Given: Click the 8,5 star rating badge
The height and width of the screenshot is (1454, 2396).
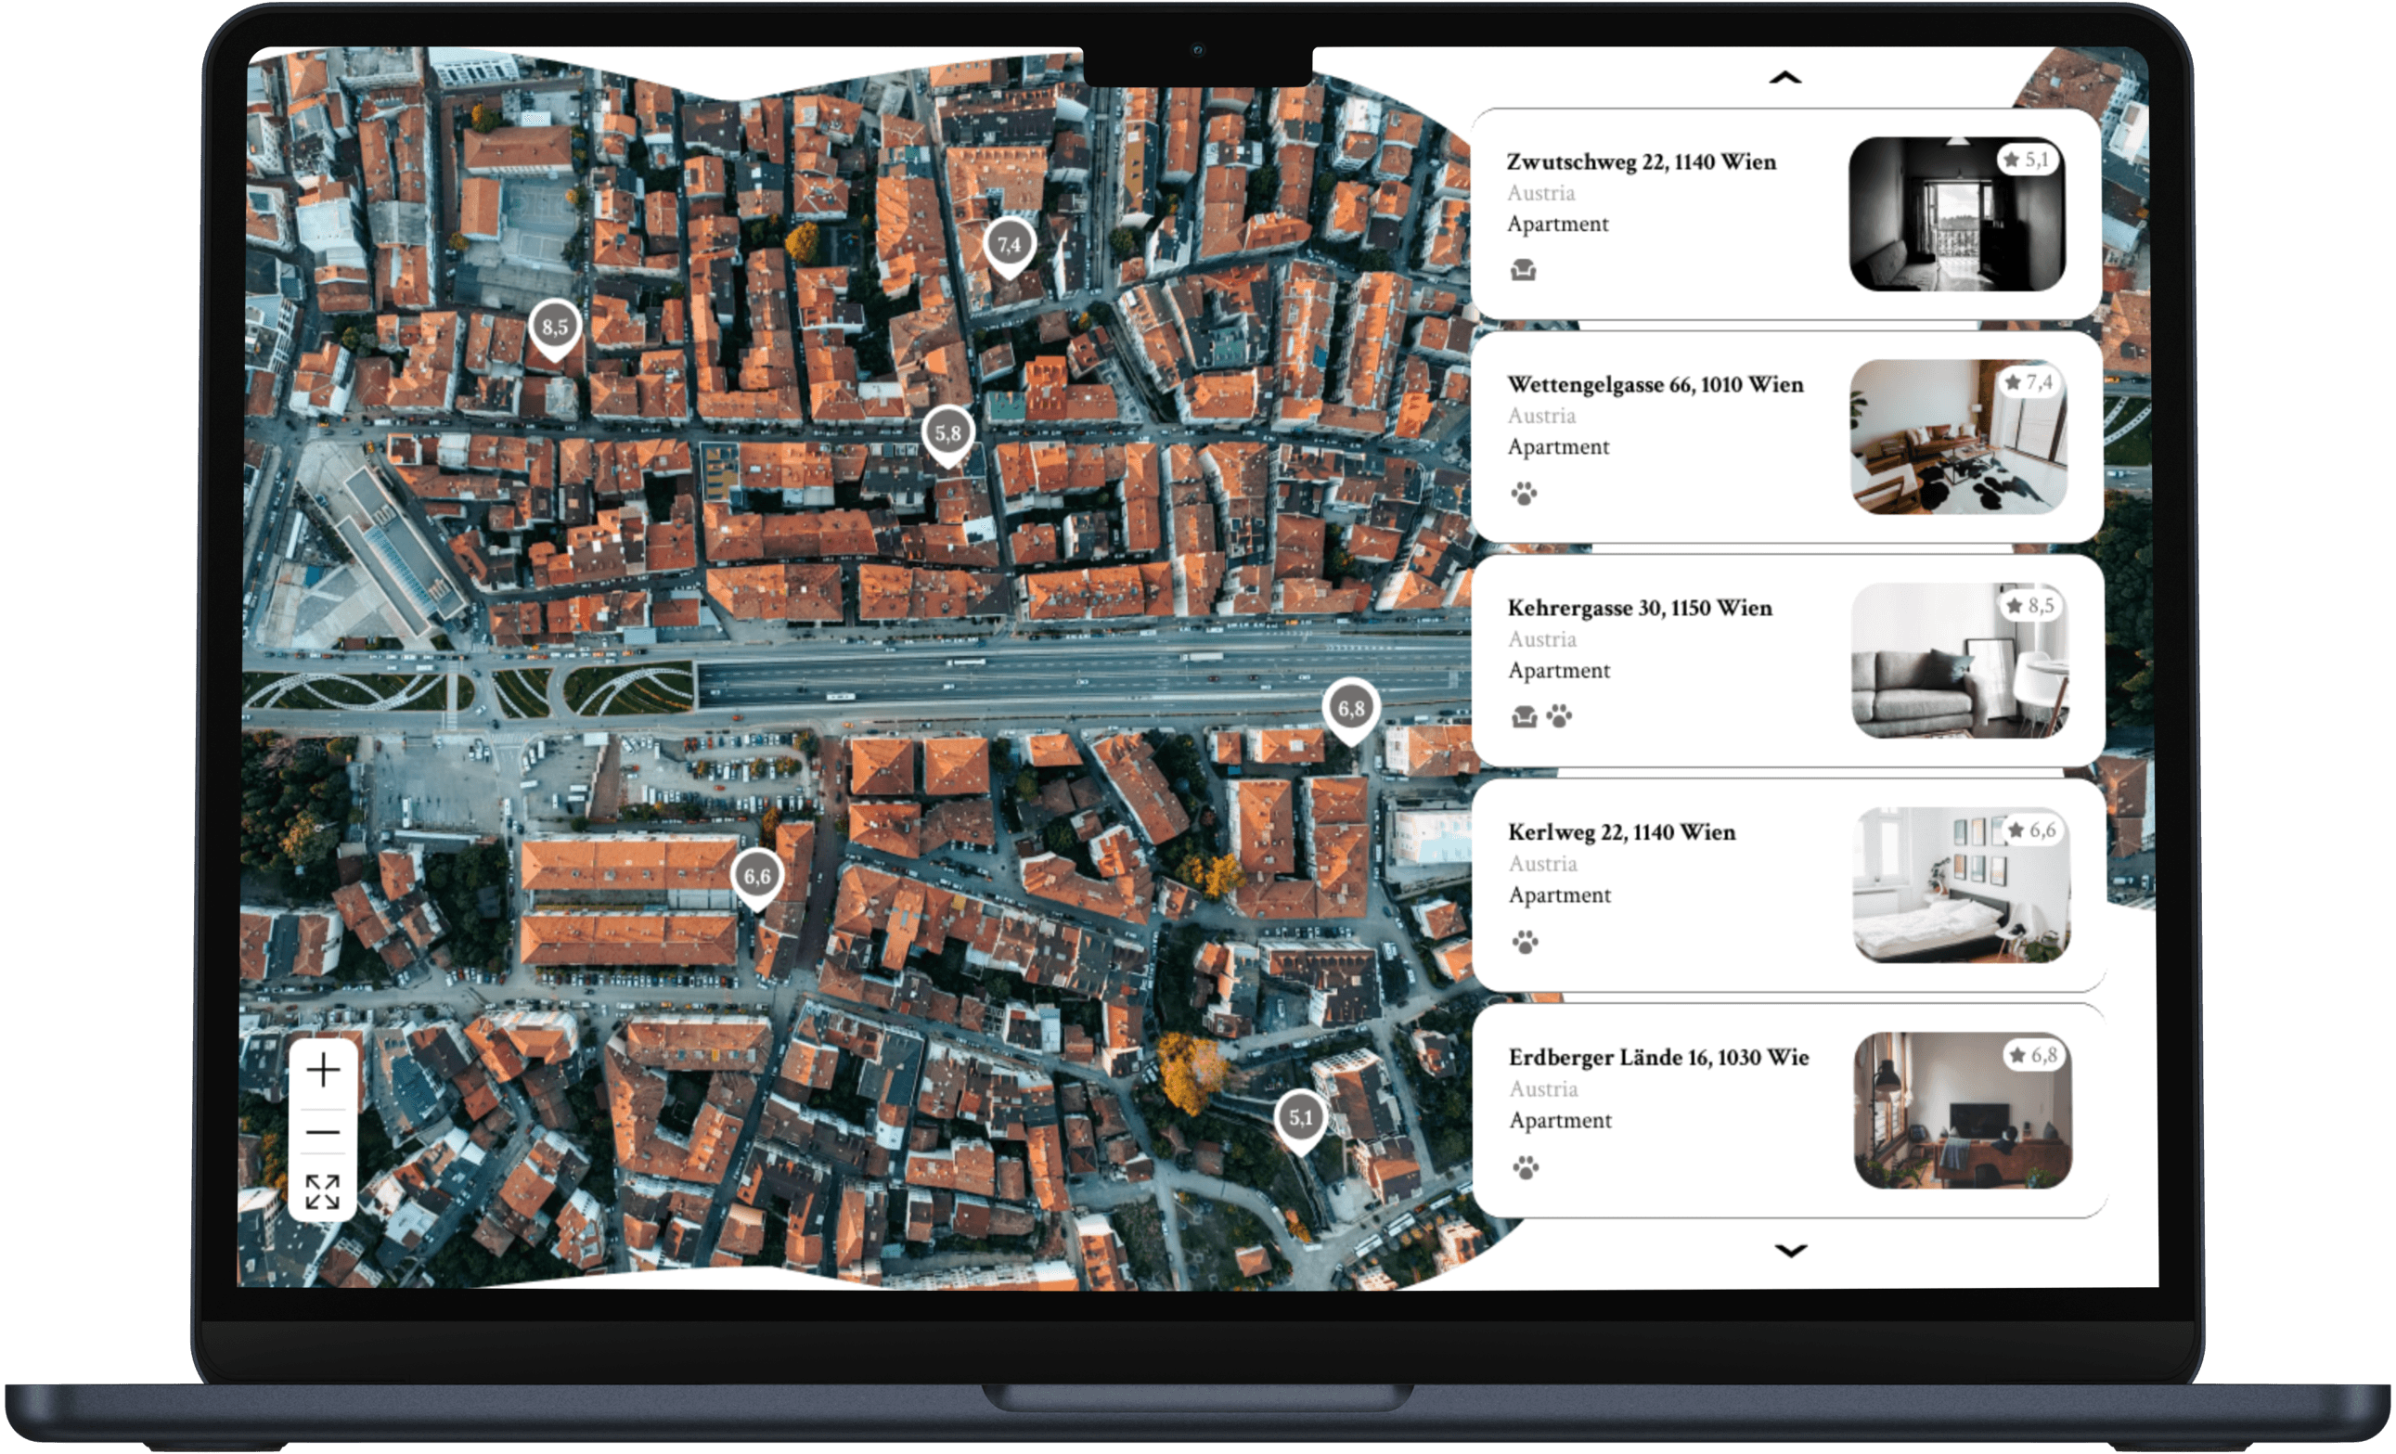Looking at the screenshot, I should (x=2030, y=606).
